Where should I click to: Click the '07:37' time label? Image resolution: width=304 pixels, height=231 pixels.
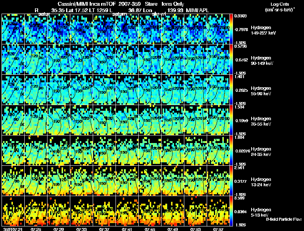pyautogui.click(x=104, y=229)
